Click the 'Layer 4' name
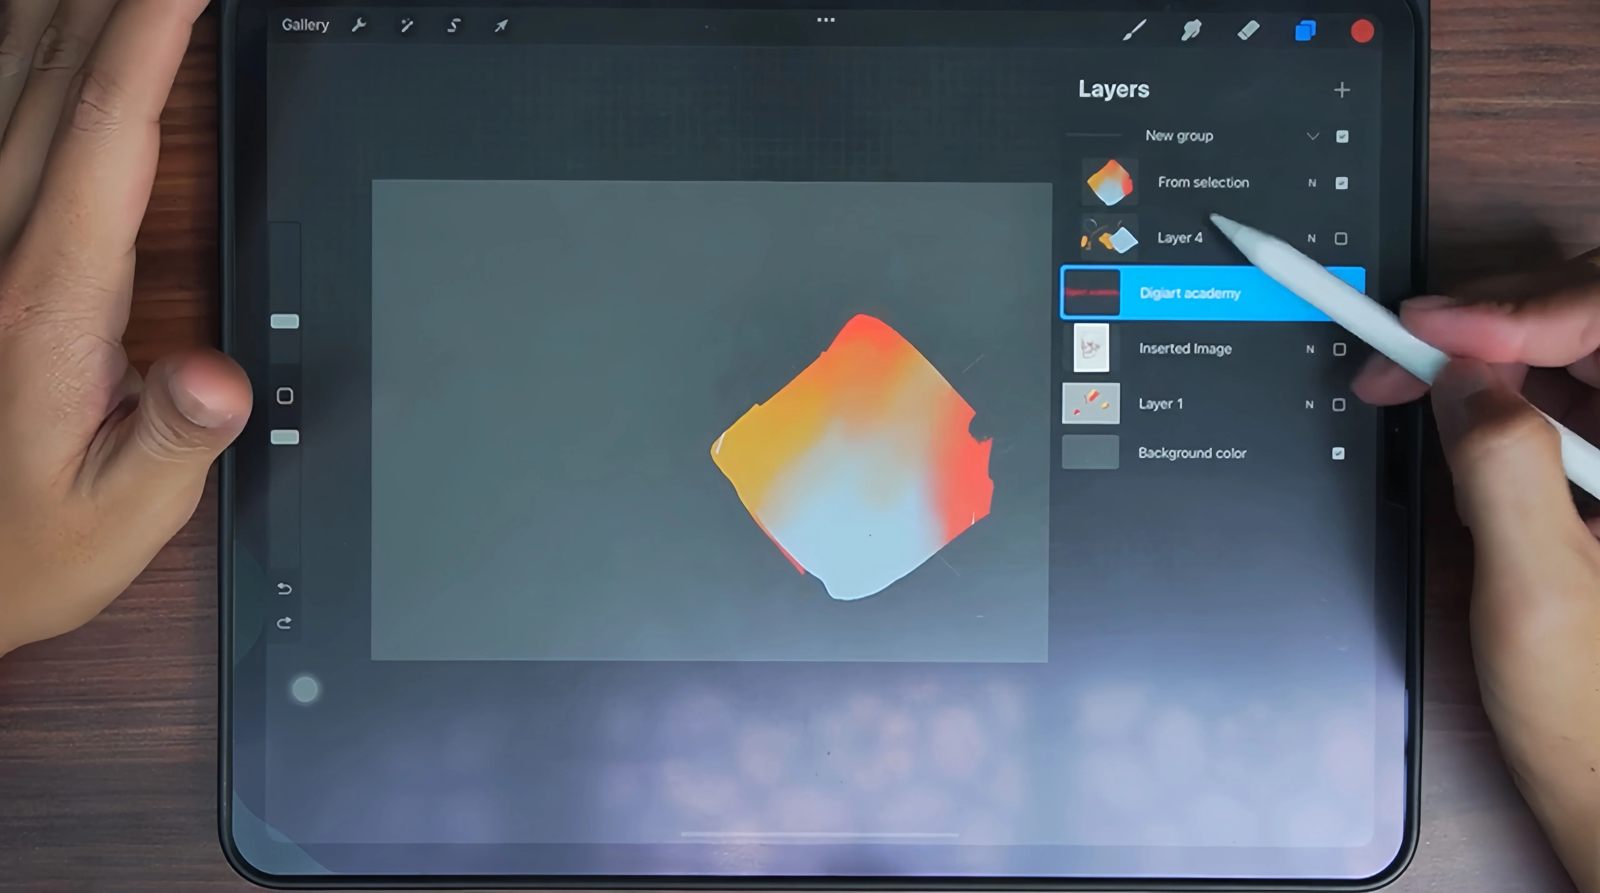Image resolution: width=1600 pixels, height=893 pixels. pyautogui.click(x=1179, y=238)
